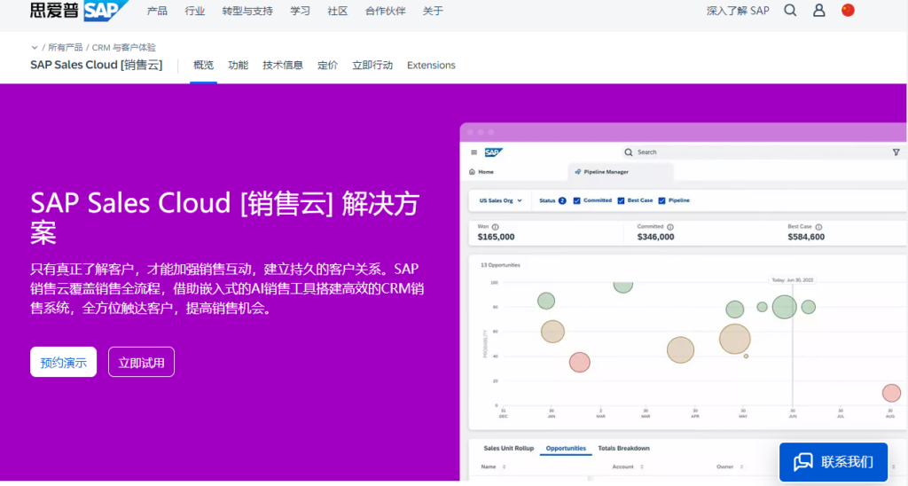Open the user account profile icon
The width and height of the screenshot is (908, 486).
pos(818,11)
